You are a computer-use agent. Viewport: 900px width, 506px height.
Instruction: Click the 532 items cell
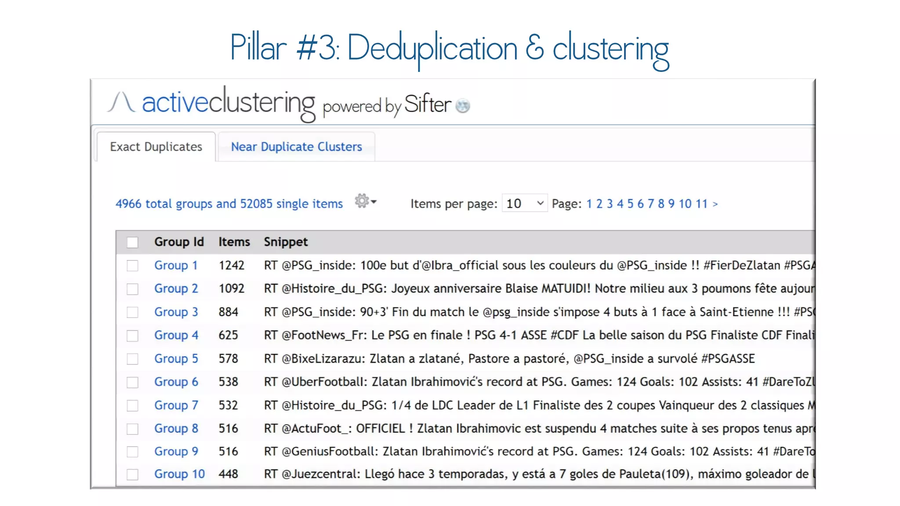[x=229, y=405]
